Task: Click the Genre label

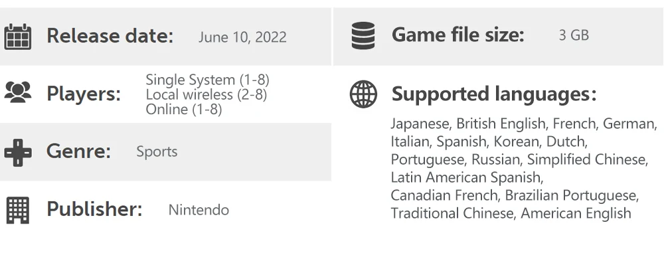Action: [78, 151]
